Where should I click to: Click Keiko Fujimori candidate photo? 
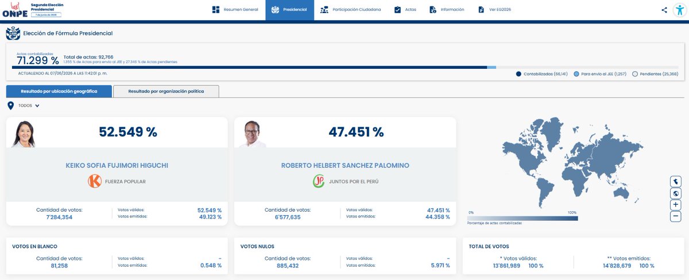point(24,134)
